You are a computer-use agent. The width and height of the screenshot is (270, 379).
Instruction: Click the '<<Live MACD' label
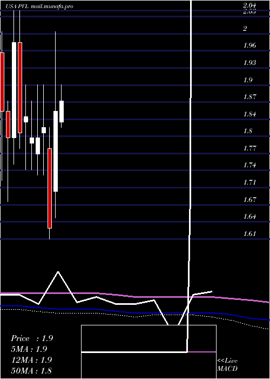pos(227,365)
